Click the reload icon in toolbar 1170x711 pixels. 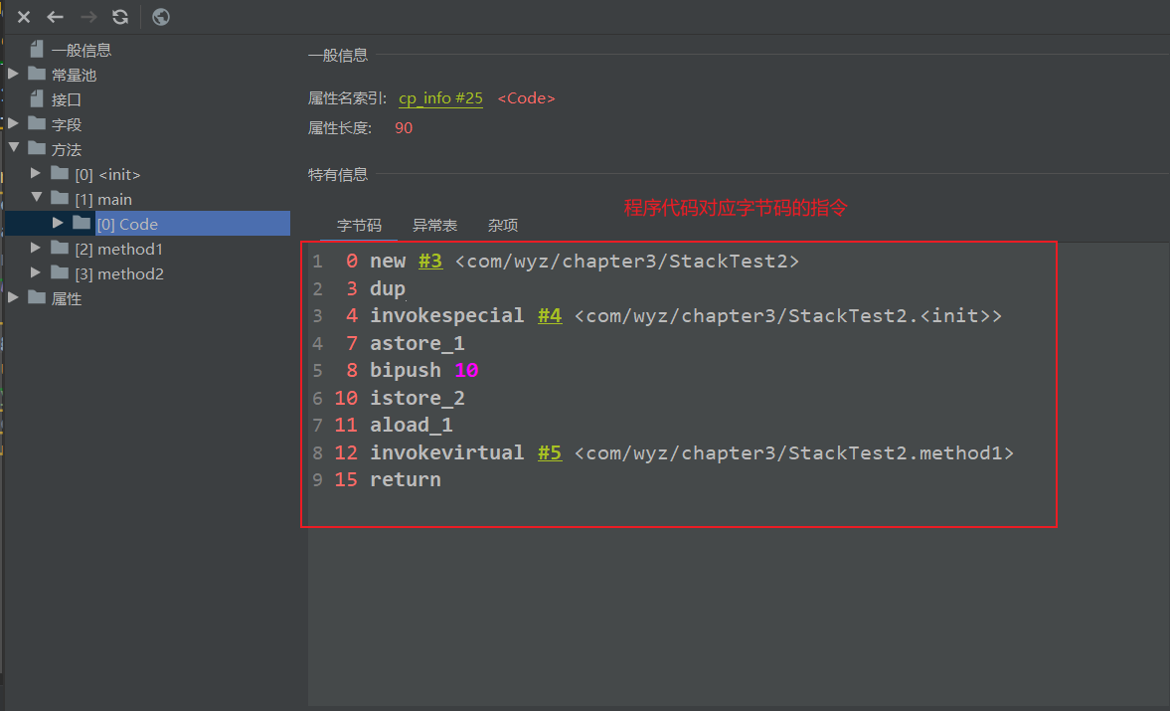pyautogui.click(x=120, y=17)
